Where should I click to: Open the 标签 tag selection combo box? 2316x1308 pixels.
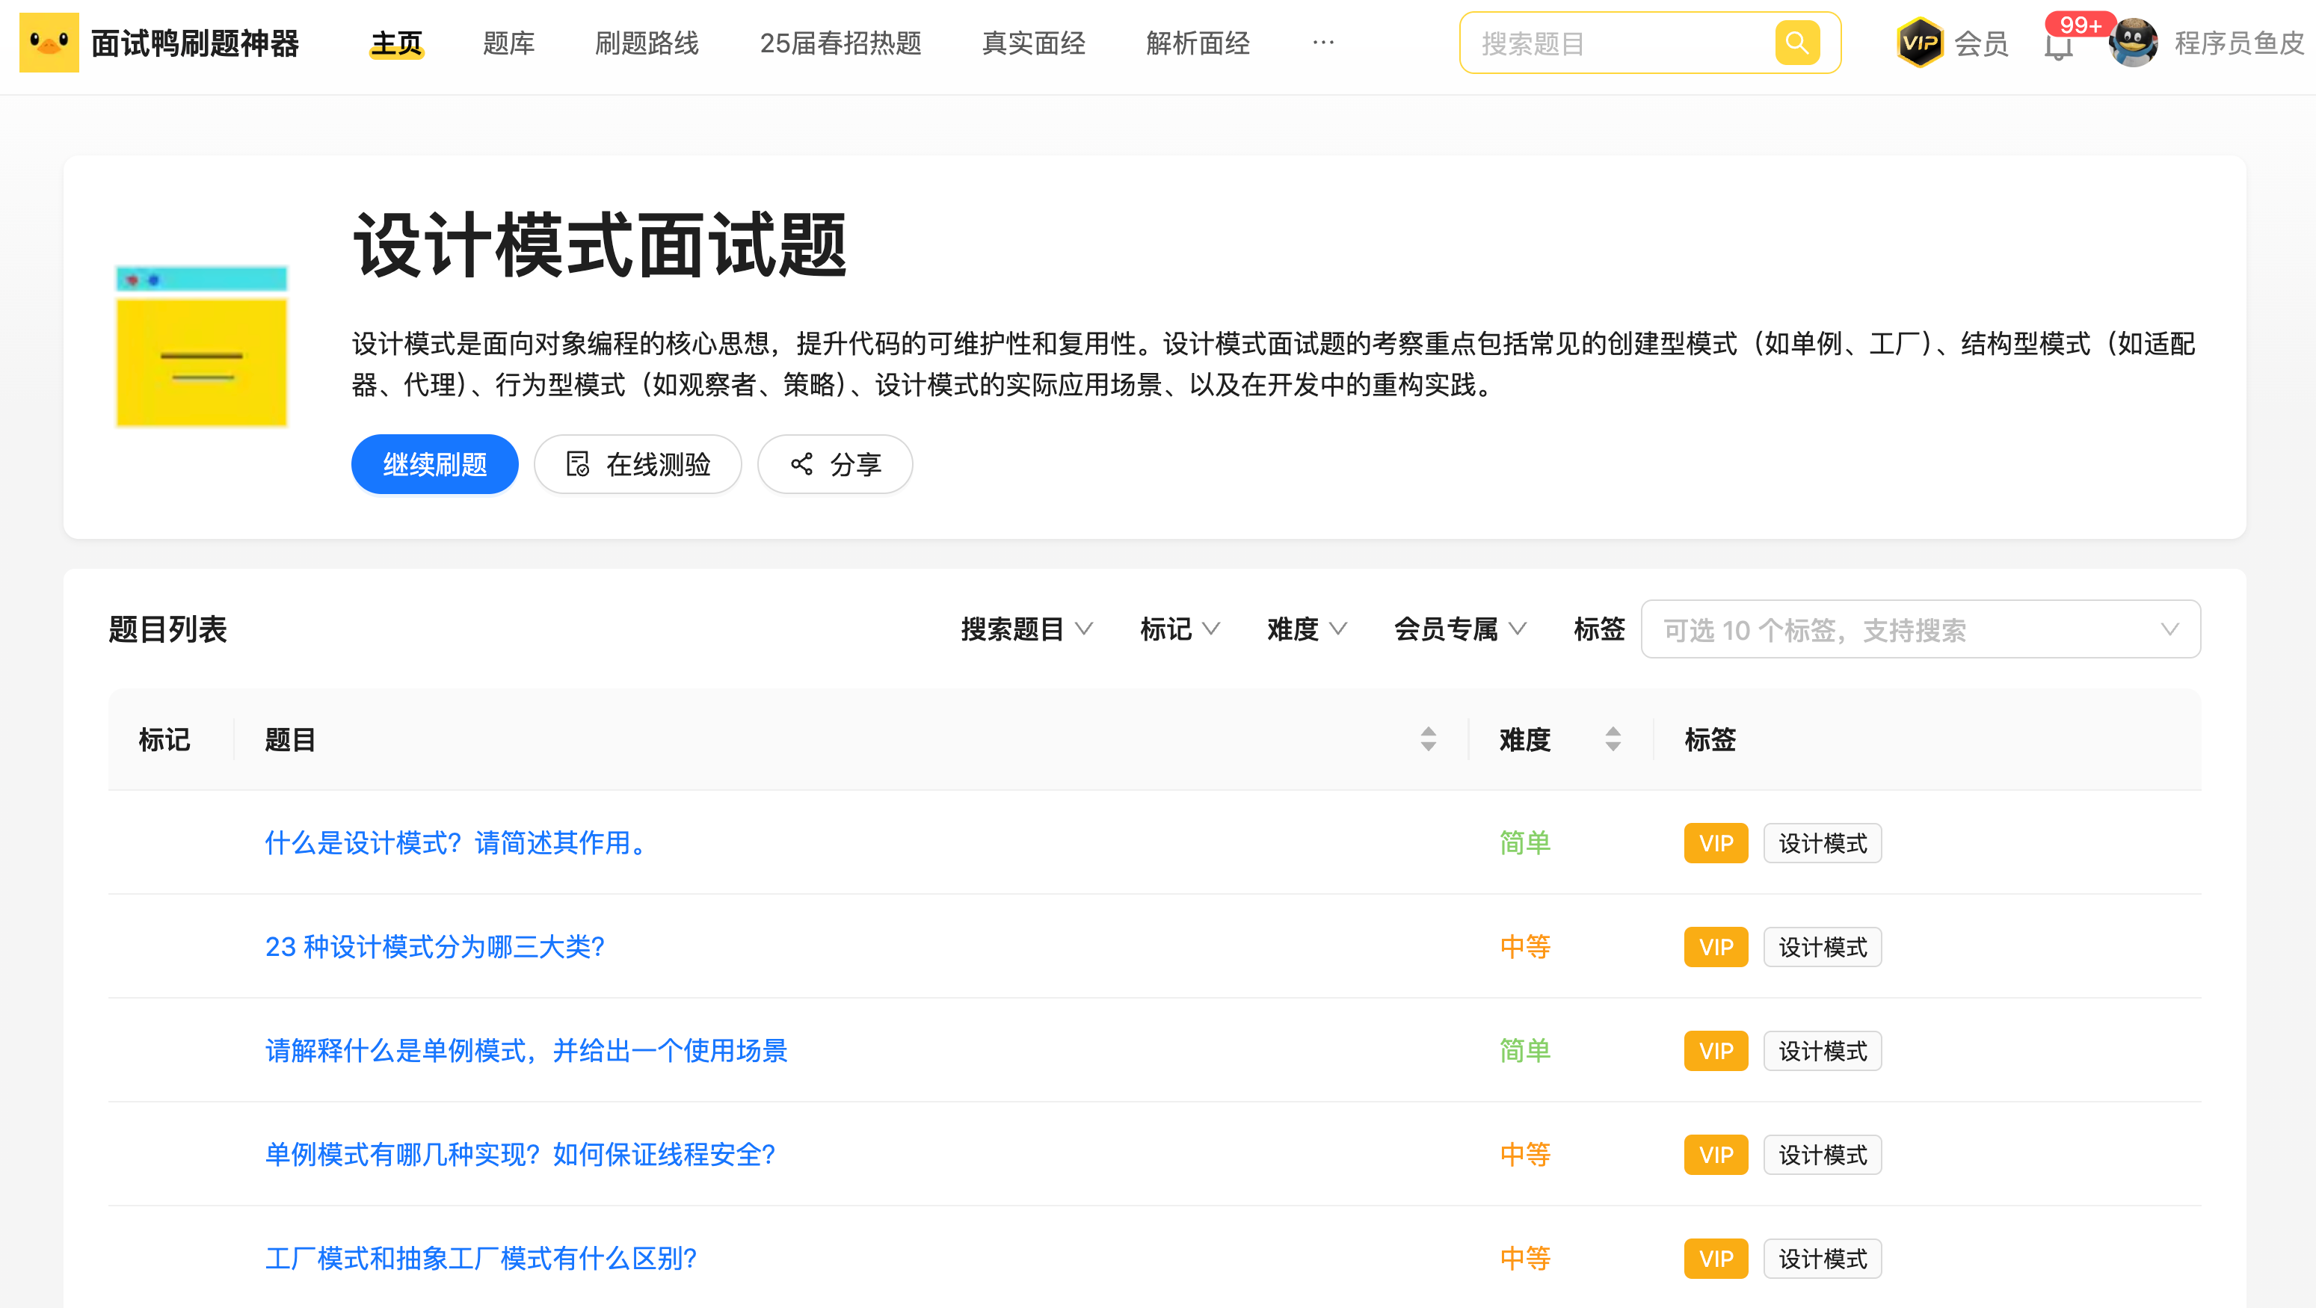[x=1920, y=629]
